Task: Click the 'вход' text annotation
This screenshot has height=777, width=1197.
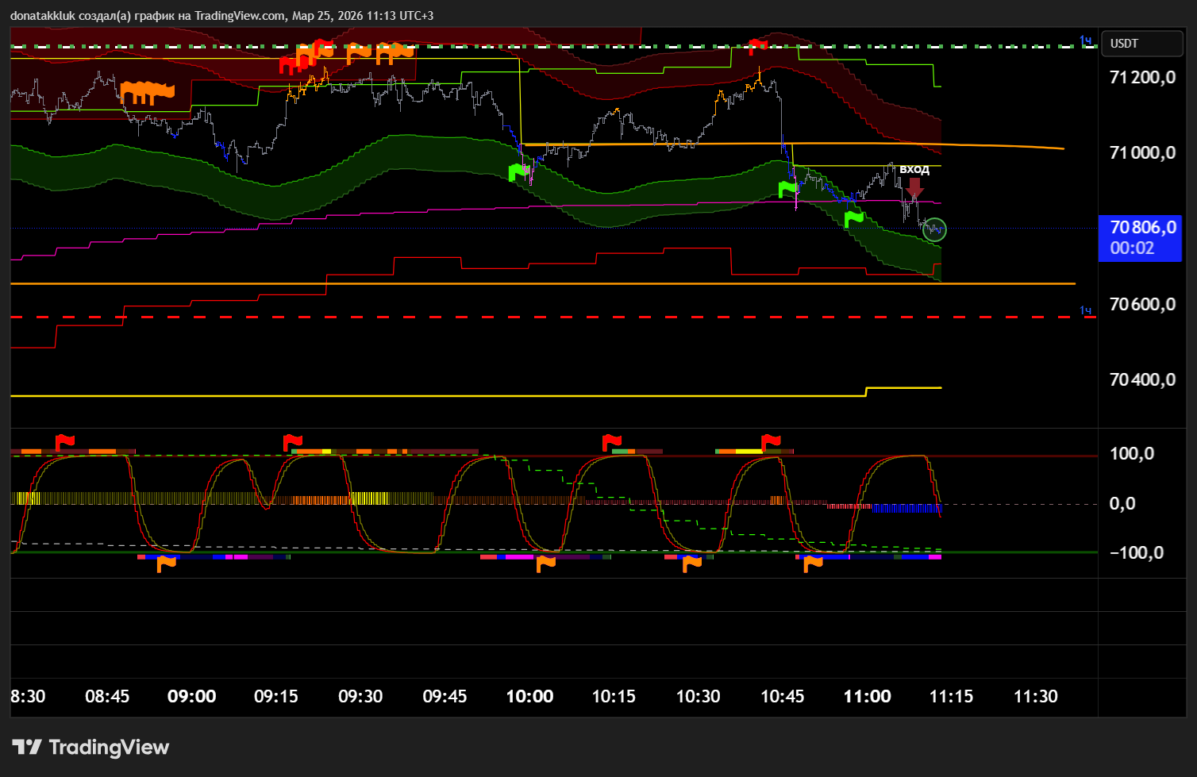Action: tap(914, 169)
